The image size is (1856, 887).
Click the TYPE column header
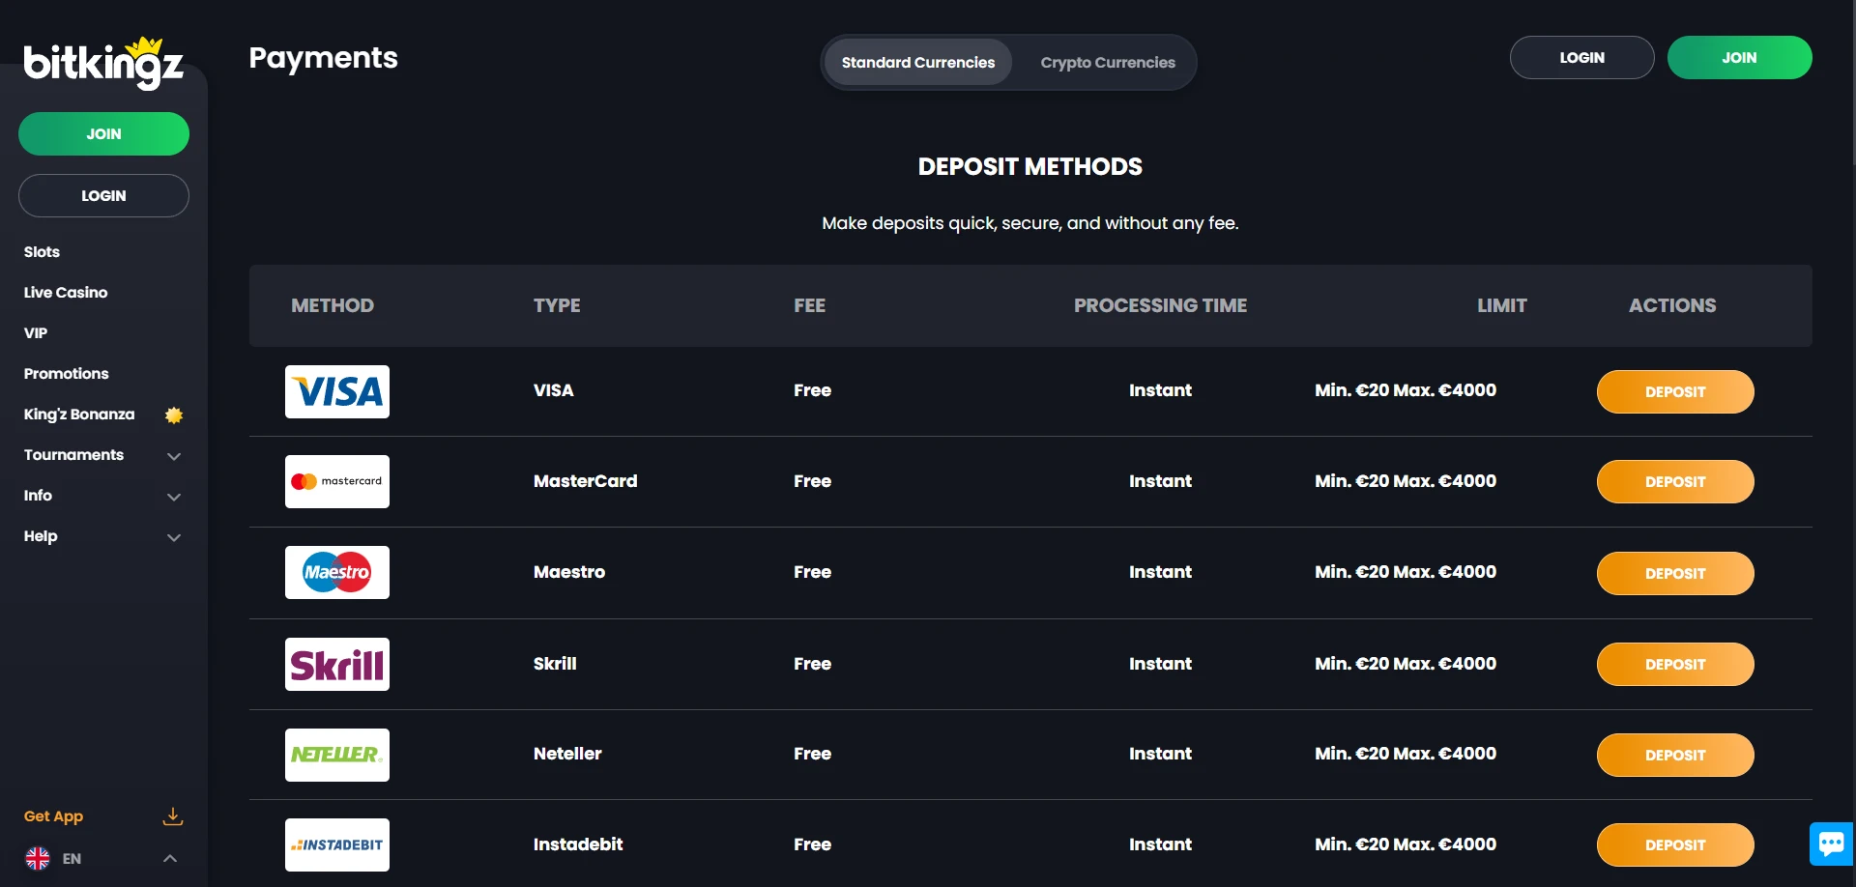pos(557,305)
